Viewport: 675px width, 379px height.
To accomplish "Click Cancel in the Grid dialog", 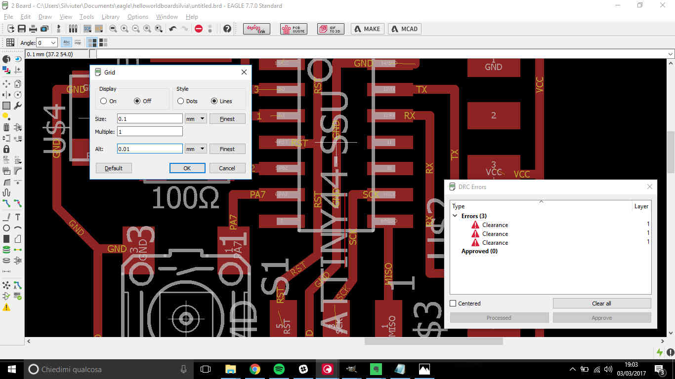I will [x=227, y=168].
